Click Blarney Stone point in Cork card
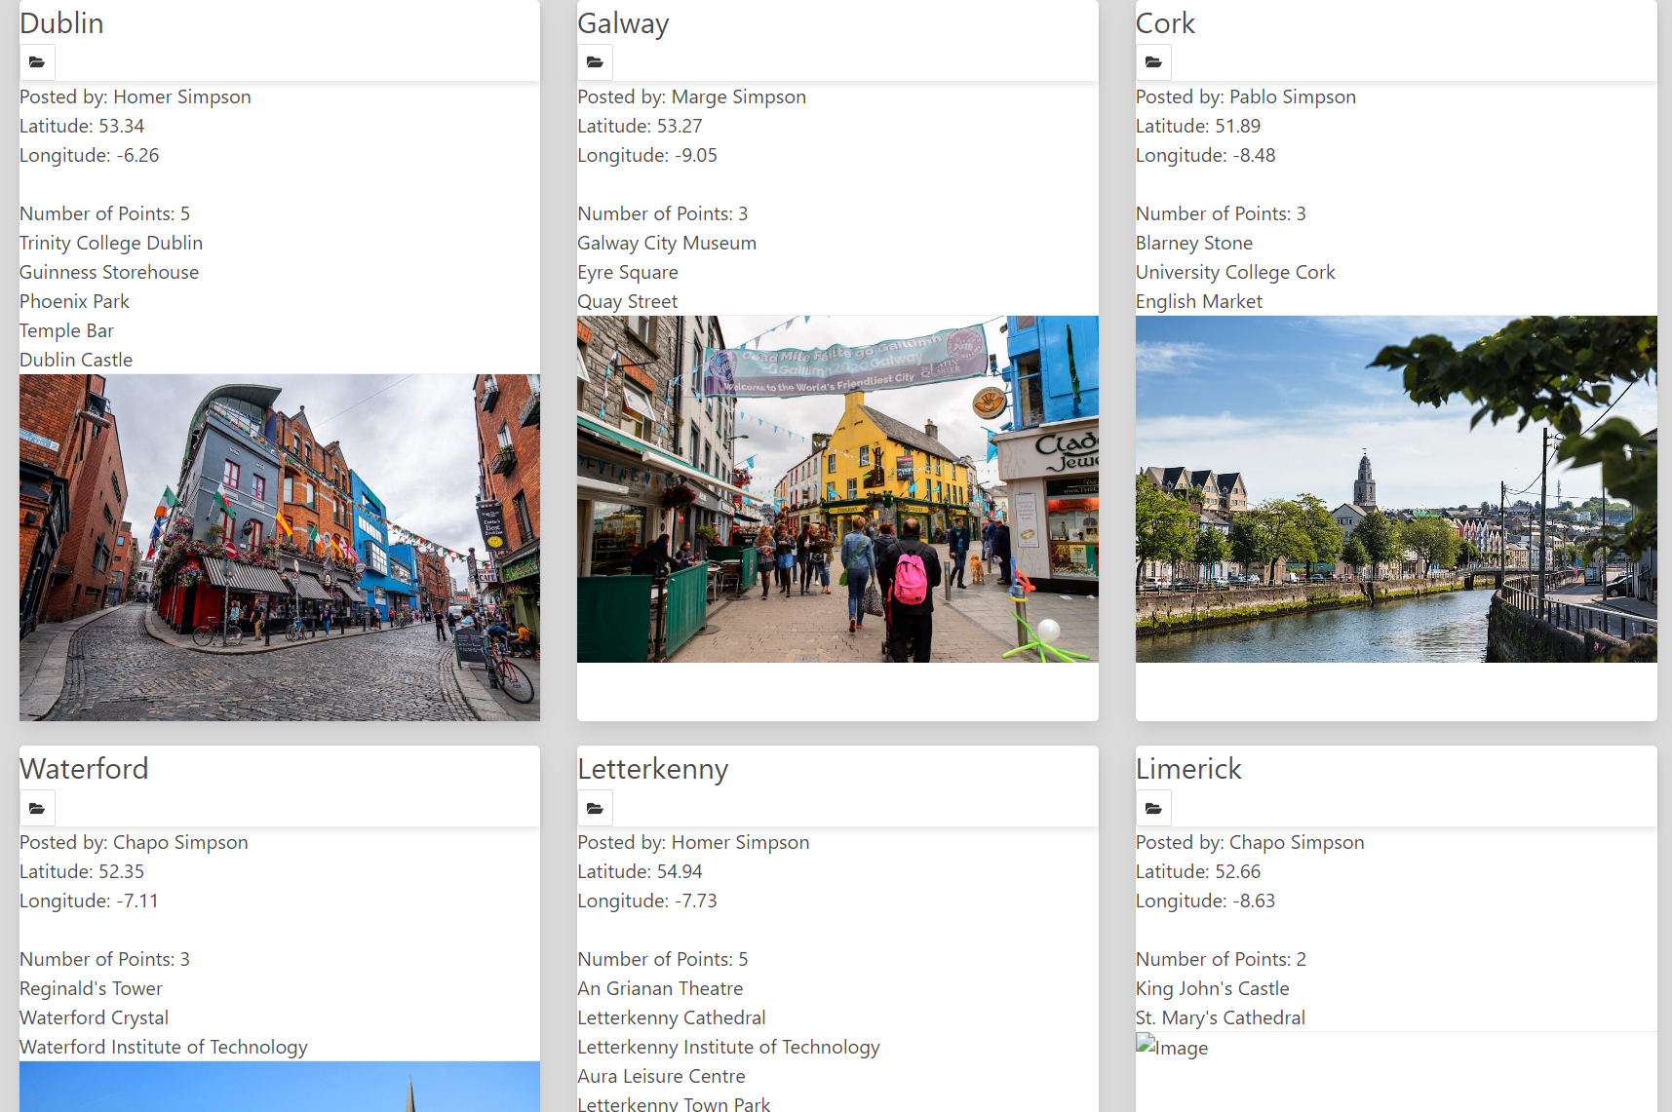 click(x=1194, y=243)
